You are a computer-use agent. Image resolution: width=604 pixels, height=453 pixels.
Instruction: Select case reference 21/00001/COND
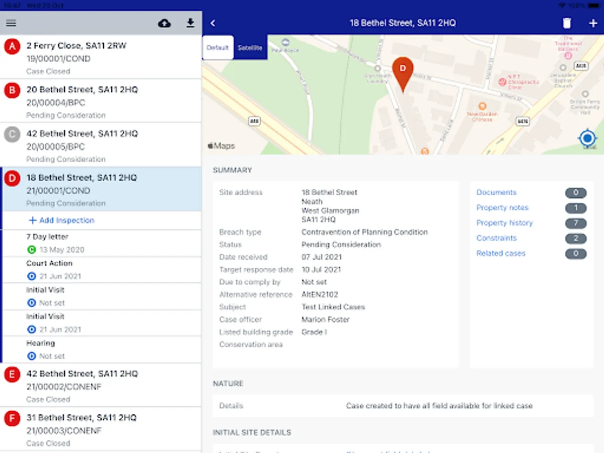(x=58, y=191)
